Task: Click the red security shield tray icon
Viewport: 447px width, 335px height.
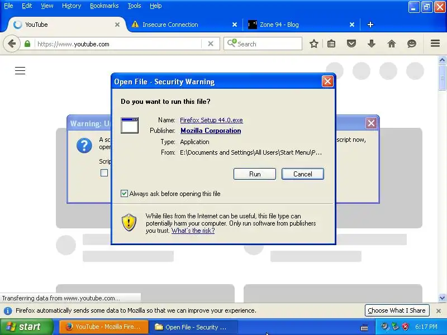Action: coord(406,327)
